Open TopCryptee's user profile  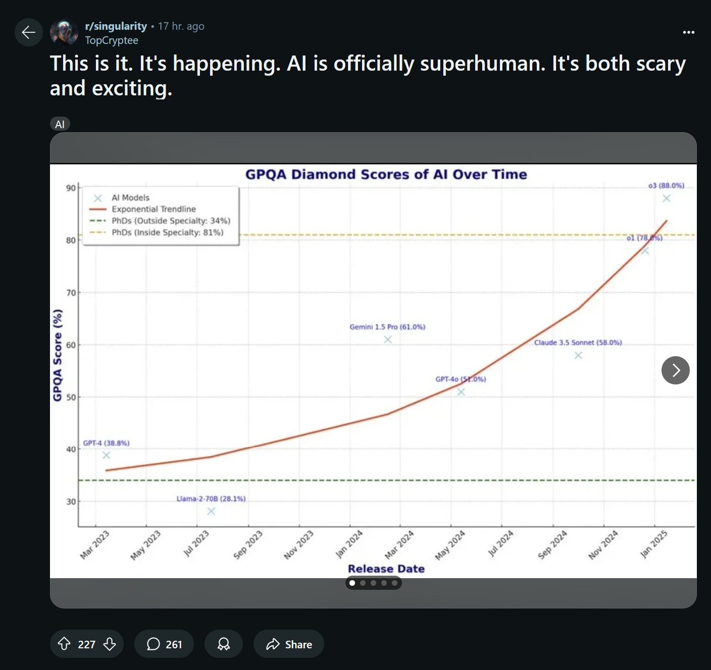[111, 40]
